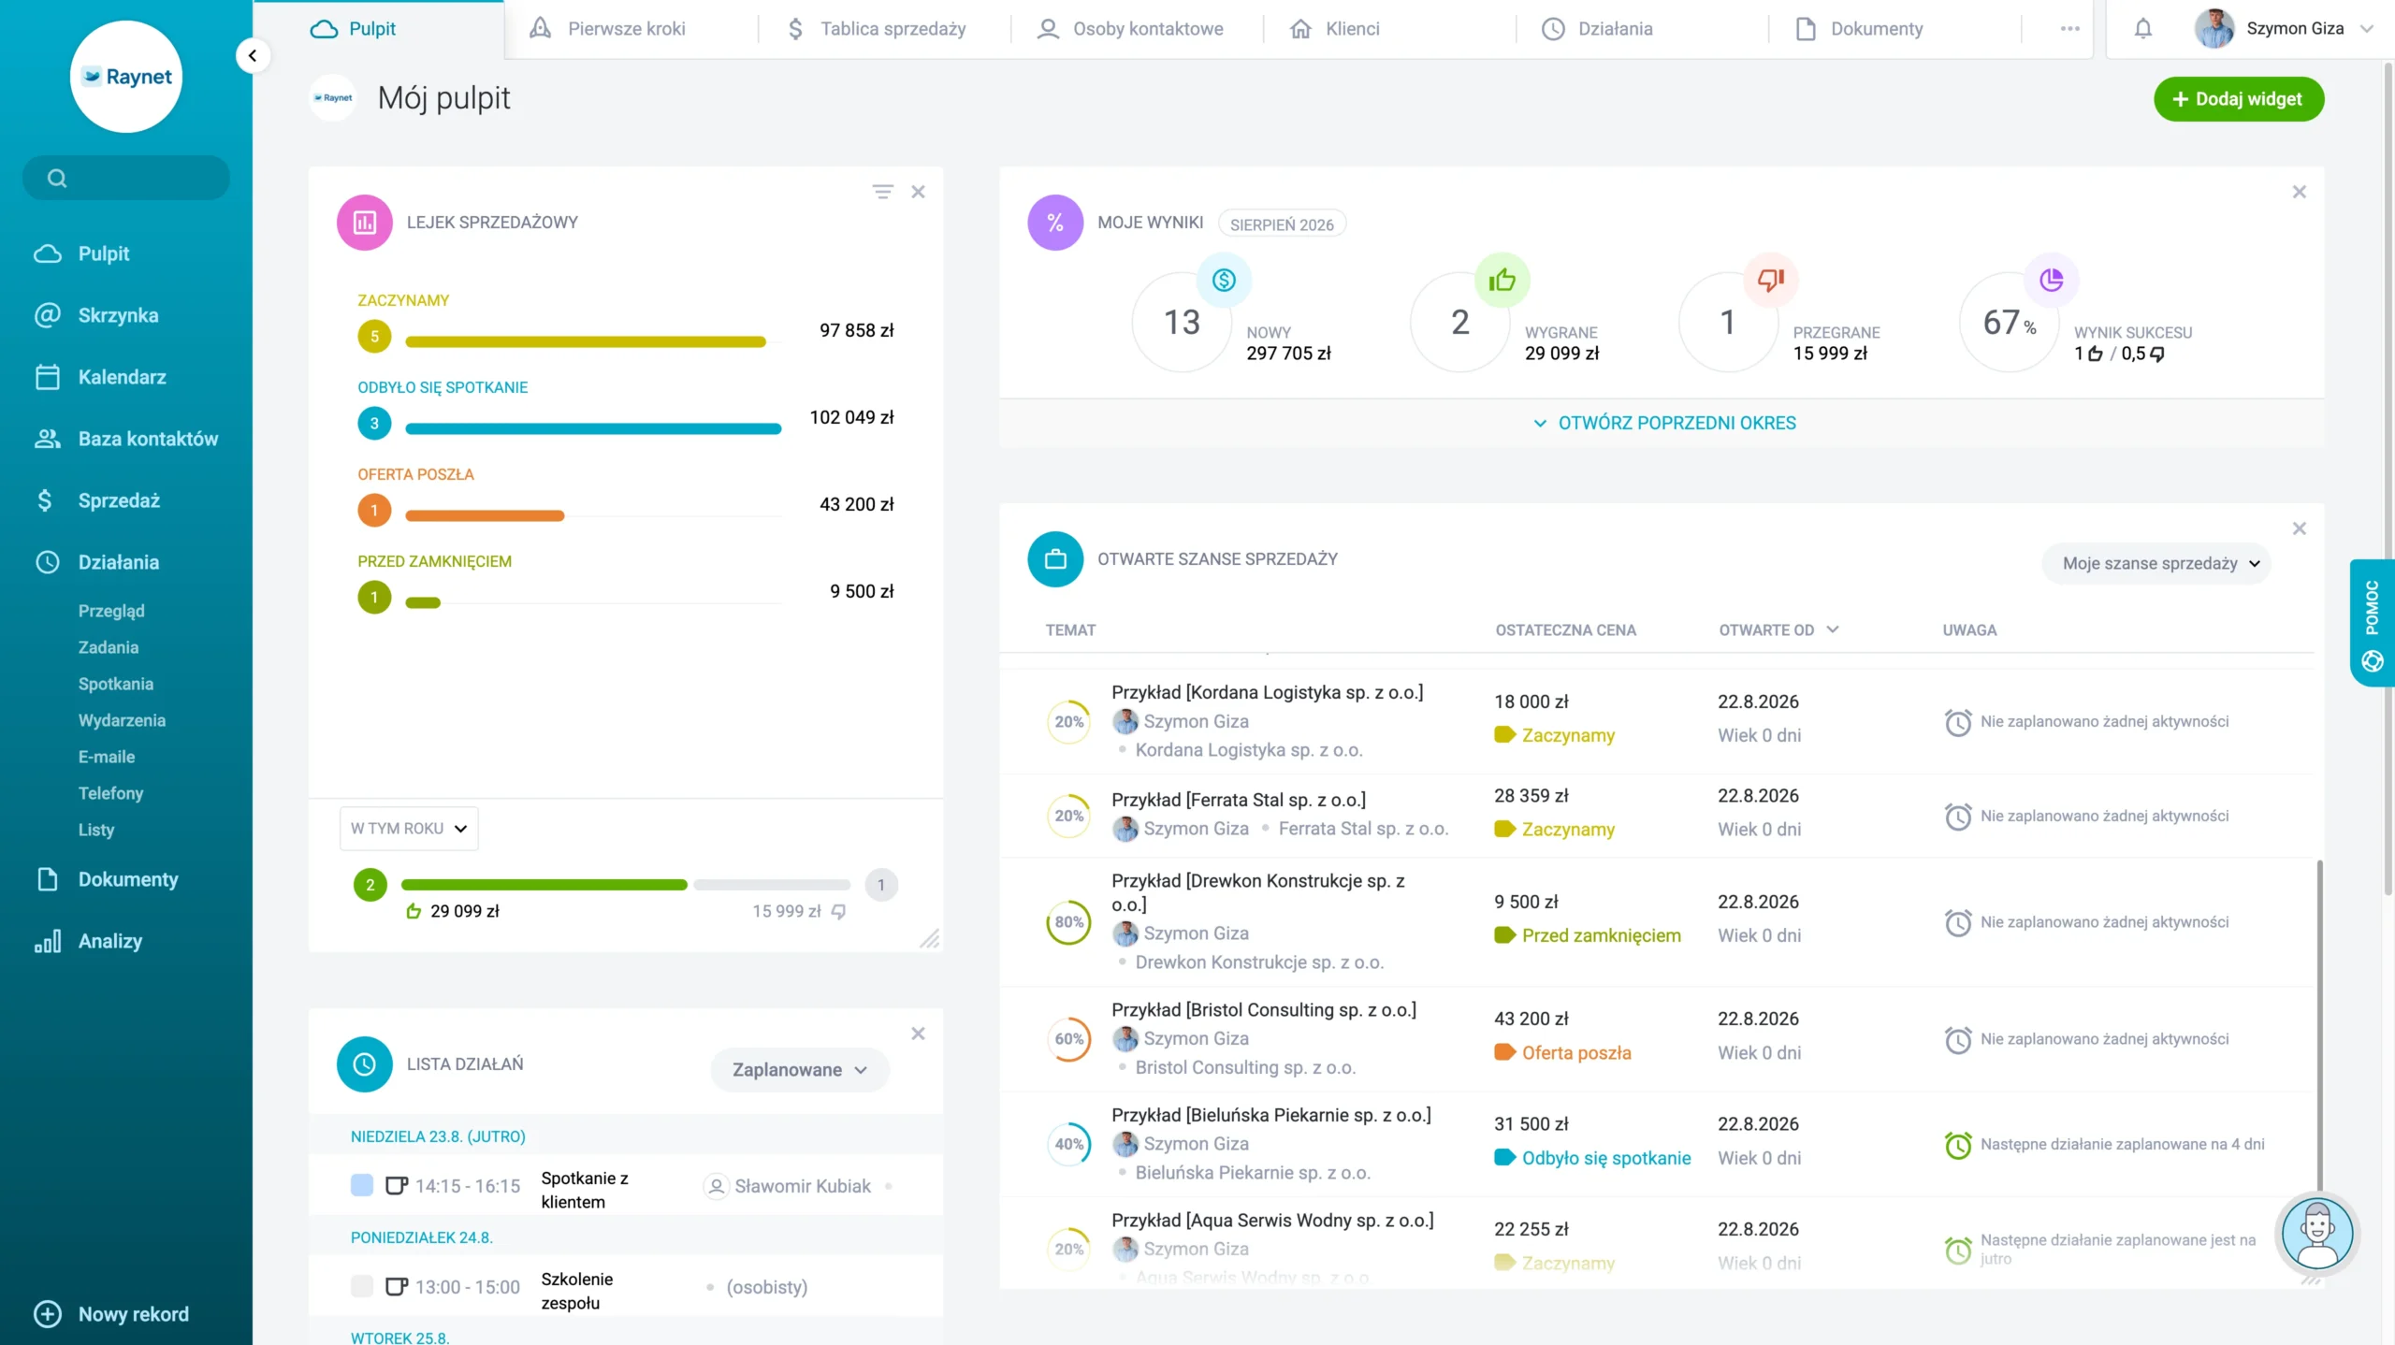Open the more tabs ellipsis menu

[x=2069, y=29]
